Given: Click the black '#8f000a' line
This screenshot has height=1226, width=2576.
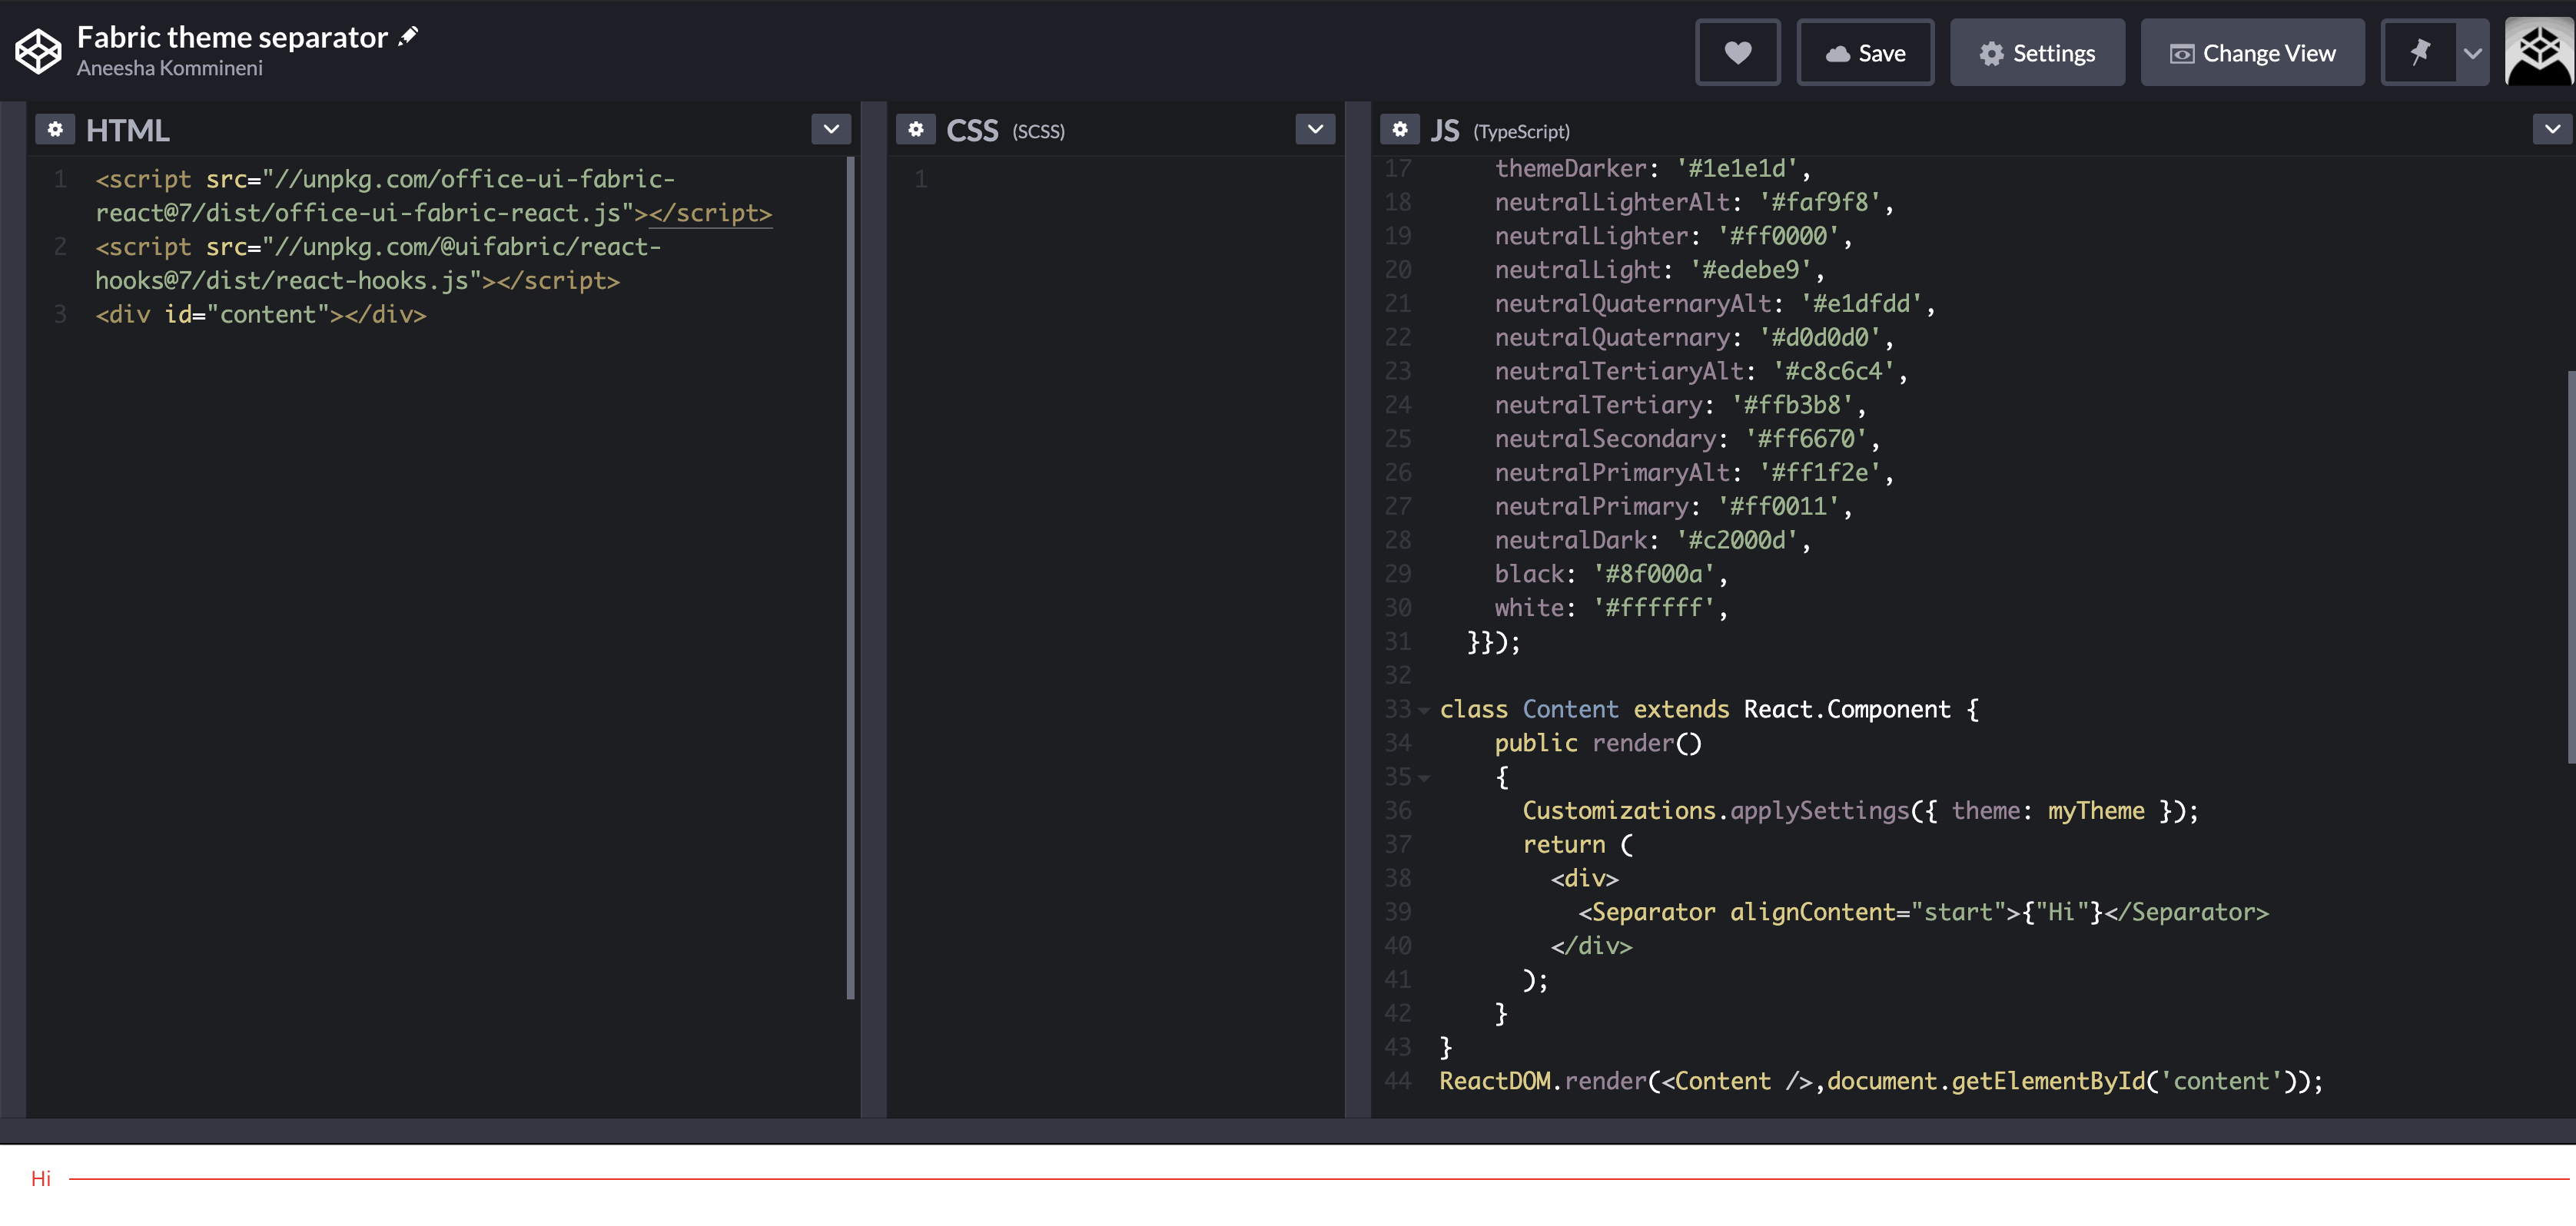Looking at the screenshot, I should coord(1611,575).
